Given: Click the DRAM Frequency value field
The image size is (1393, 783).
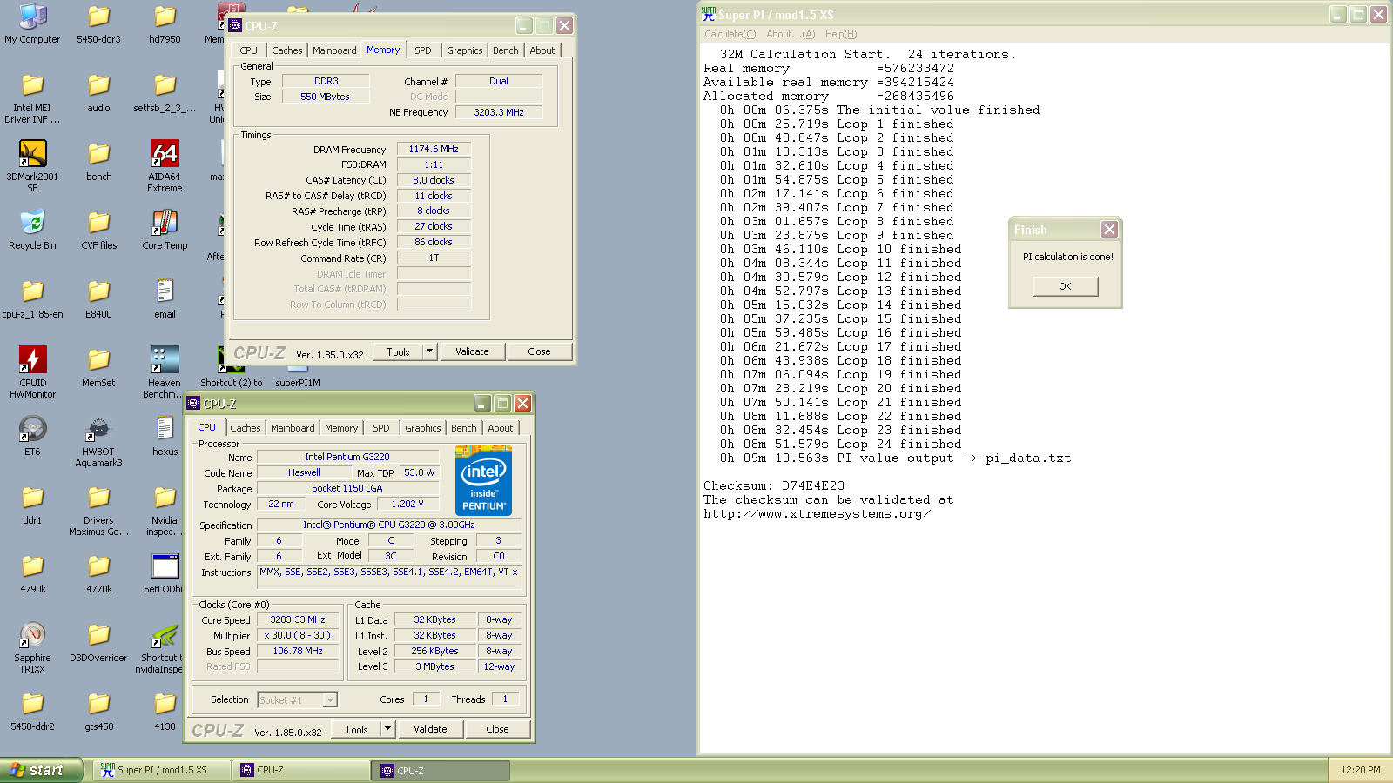Looking at the screenshot, I should [434, 149].
